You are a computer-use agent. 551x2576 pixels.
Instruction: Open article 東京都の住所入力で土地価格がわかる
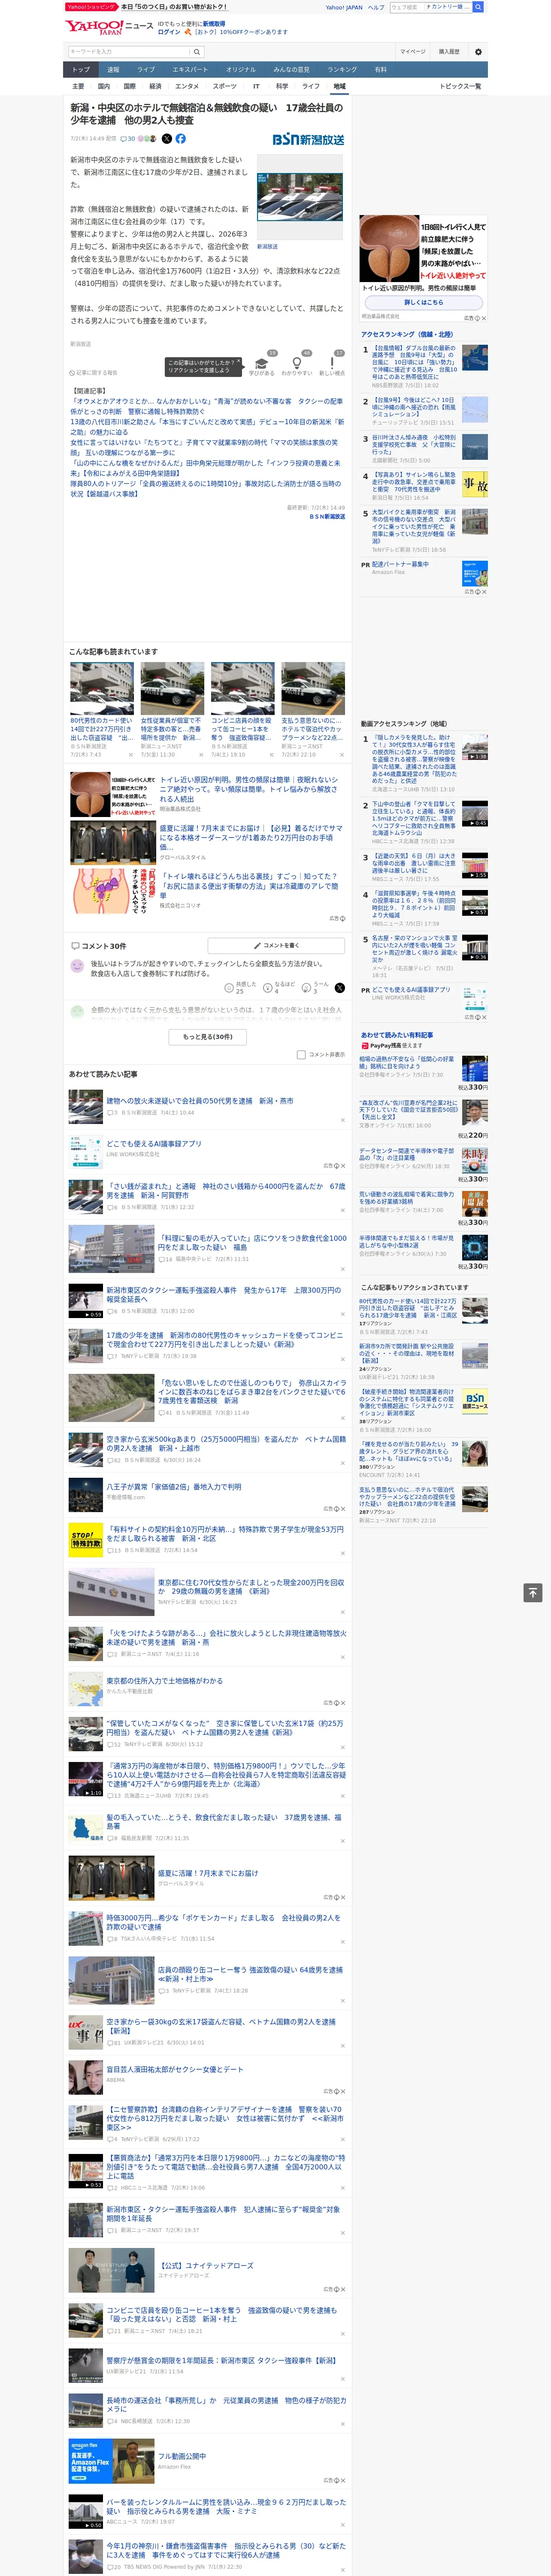(165, 1681)
